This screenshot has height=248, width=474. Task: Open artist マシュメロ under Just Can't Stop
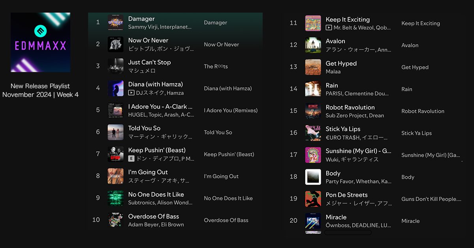point(142,71)
